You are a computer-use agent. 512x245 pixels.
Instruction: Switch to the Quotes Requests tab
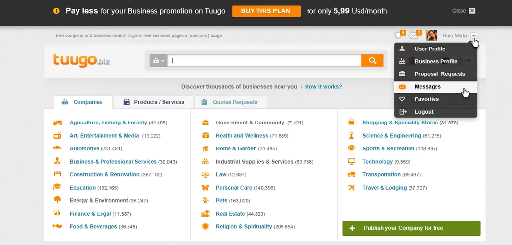pos(230,102)
